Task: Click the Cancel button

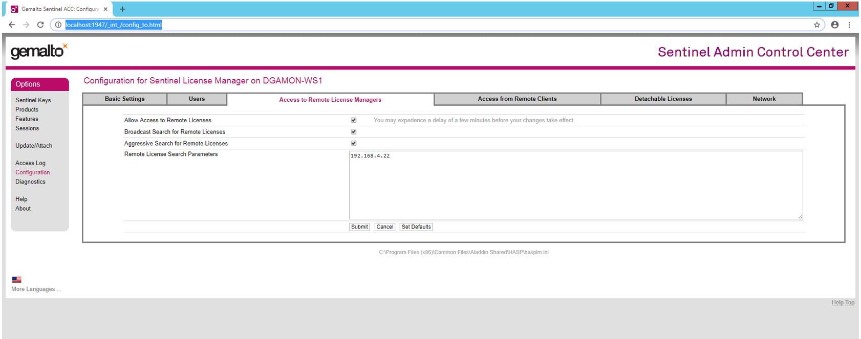Action: 385,227
